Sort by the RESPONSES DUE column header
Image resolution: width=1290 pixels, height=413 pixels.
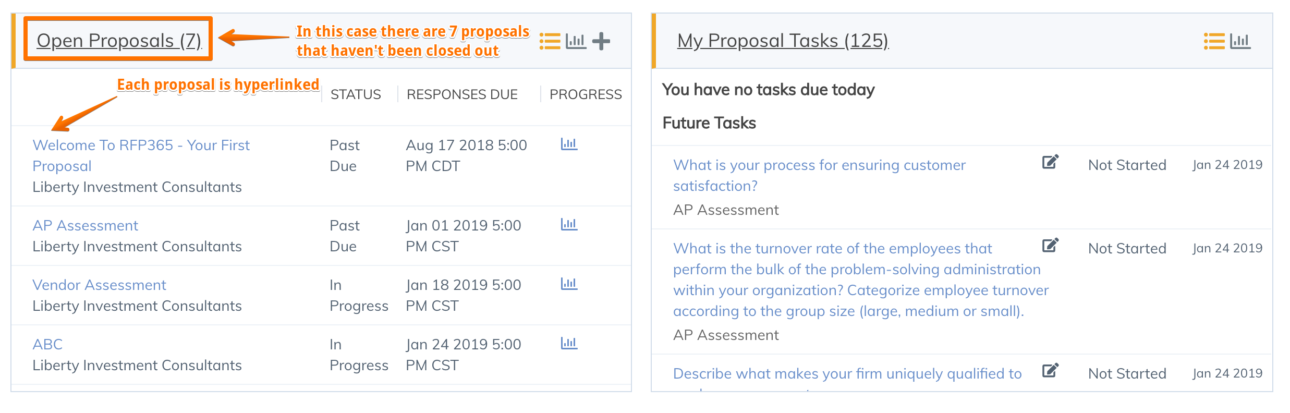point(462,94)
